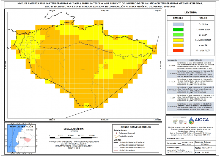Click the dark green MUY BAJA swatch
This screenshot has height=156, width=220.
pyautogui.click(x=178, y=30)
